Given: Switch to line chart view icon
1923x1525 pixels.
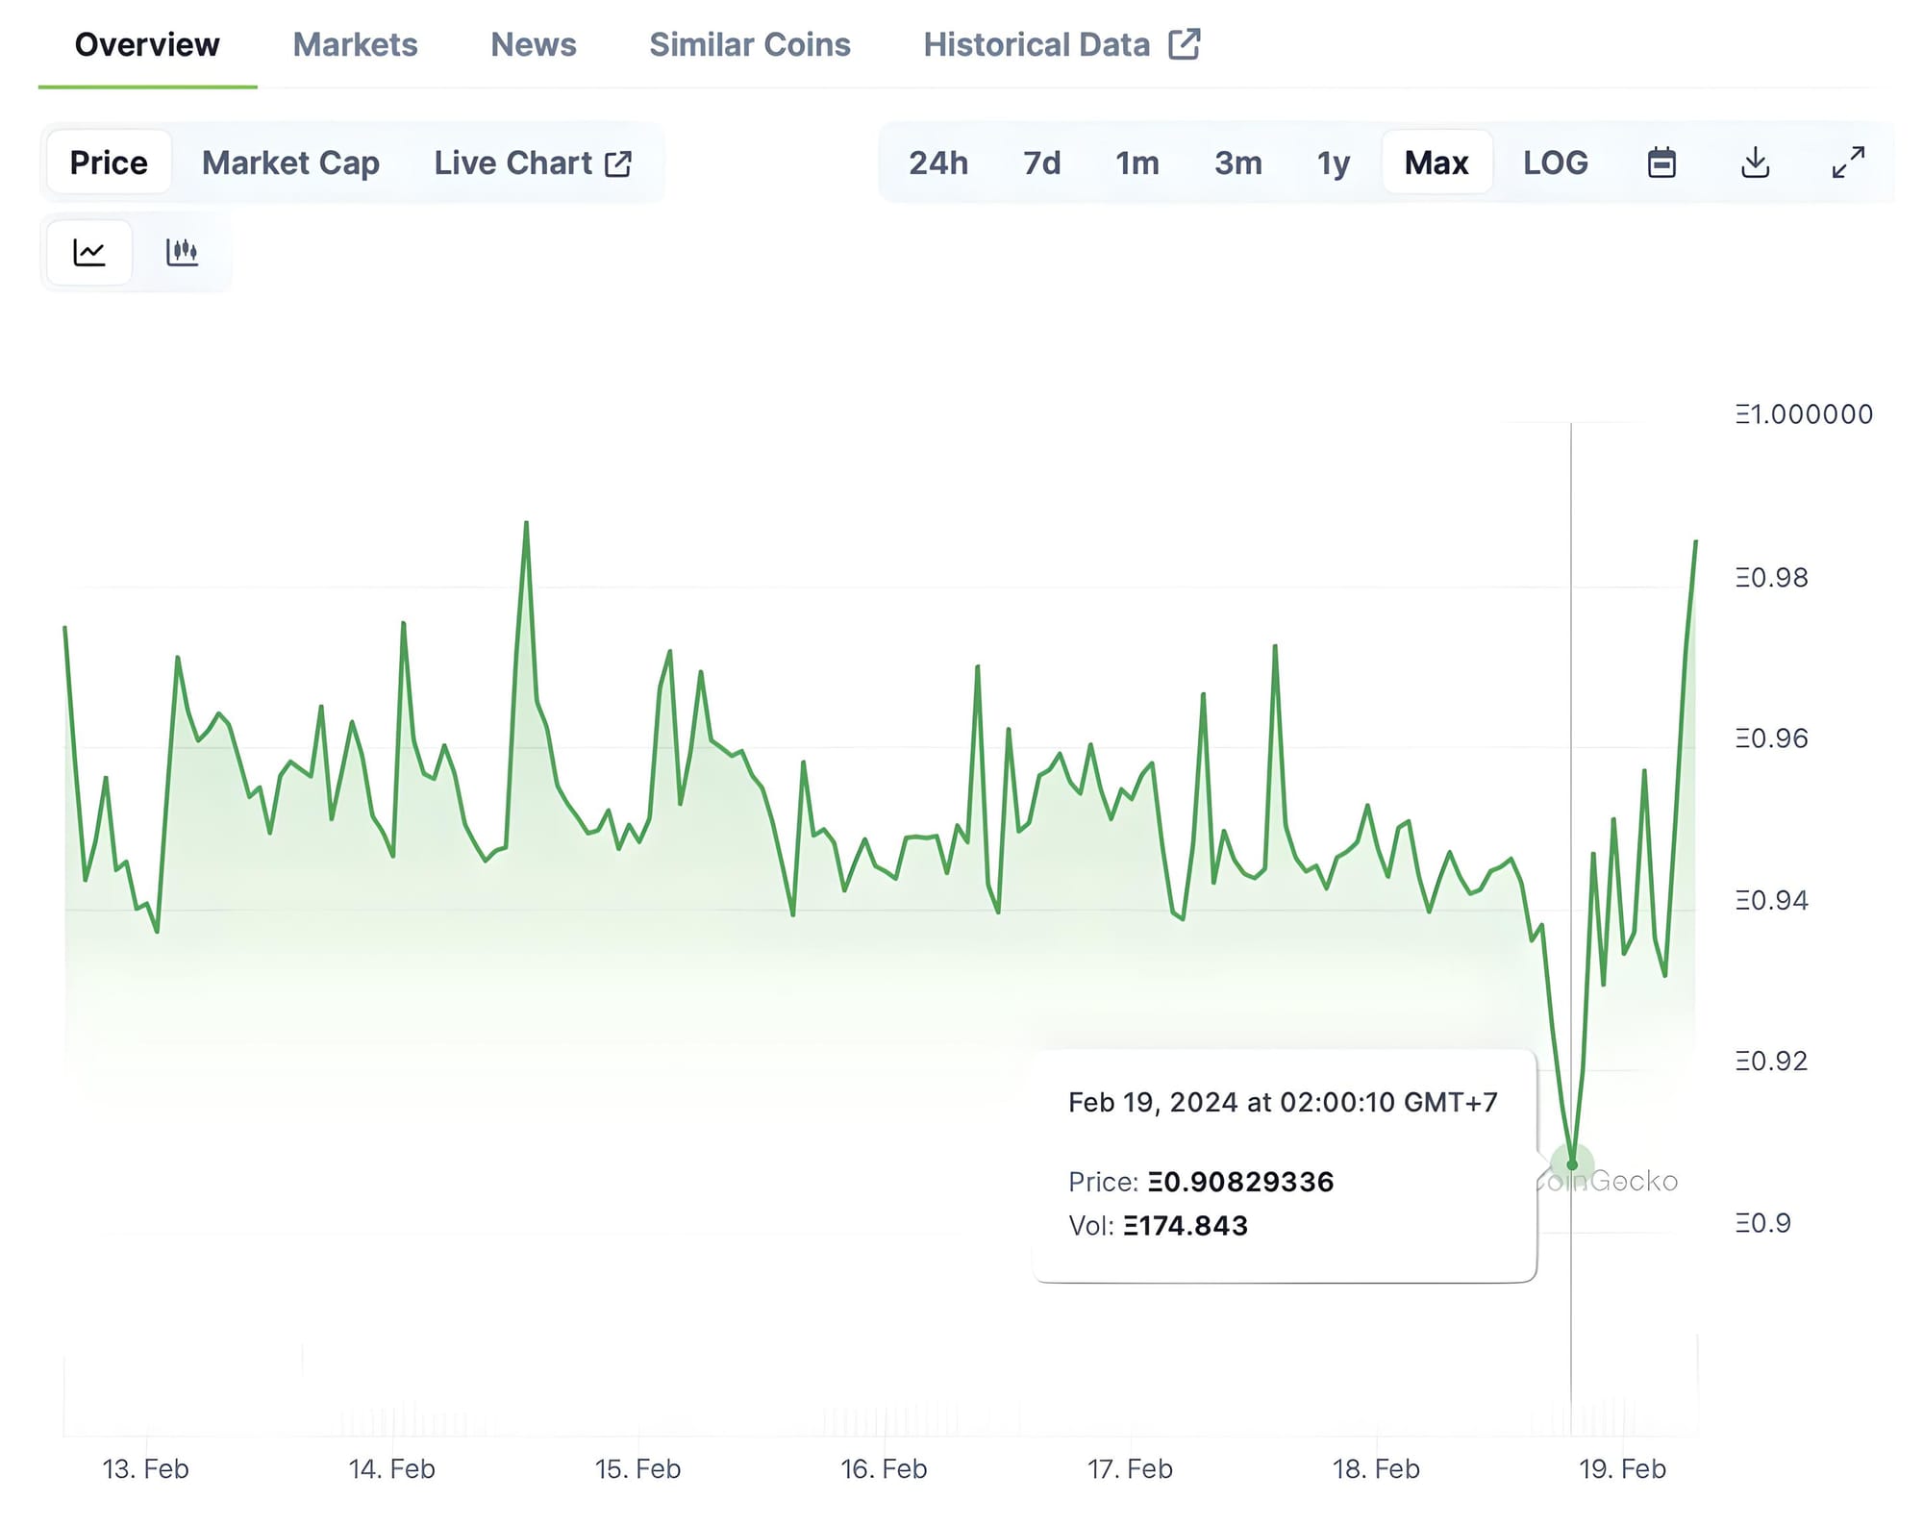Looking at the screenshot, I should pos(89,253).
